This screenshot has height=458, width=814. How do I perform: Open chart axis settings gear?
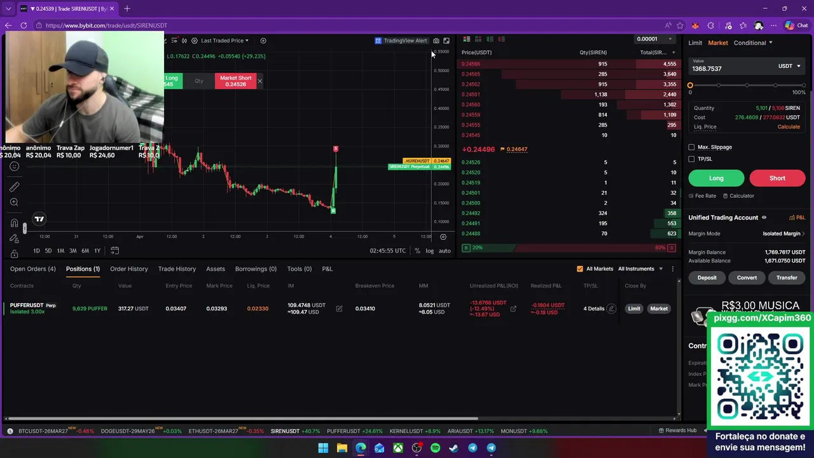coord(443,237)
